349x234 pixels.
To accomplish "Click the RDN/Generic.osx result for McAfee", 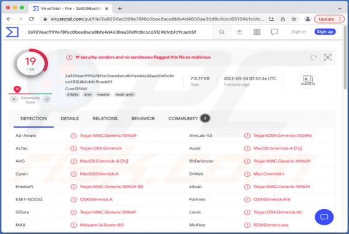I will click(270, 225).
